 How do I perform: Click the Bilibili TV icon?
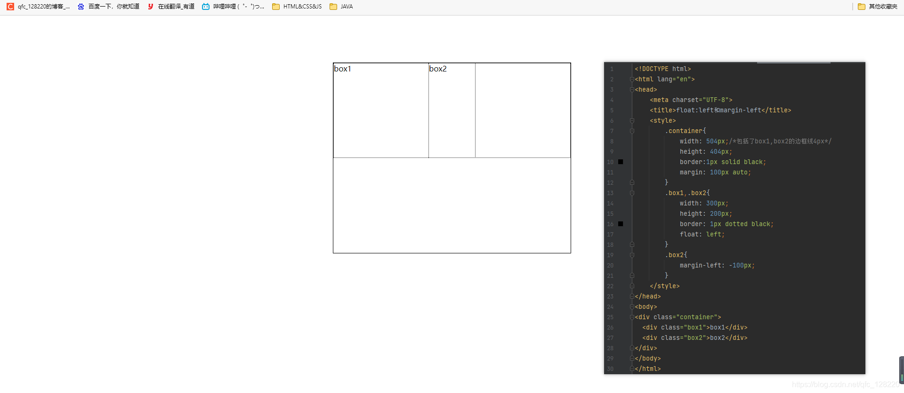pos(206,7)
